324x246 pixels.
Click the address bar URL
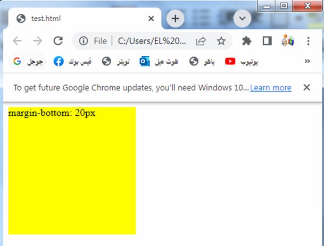click(x=152, y=41)
